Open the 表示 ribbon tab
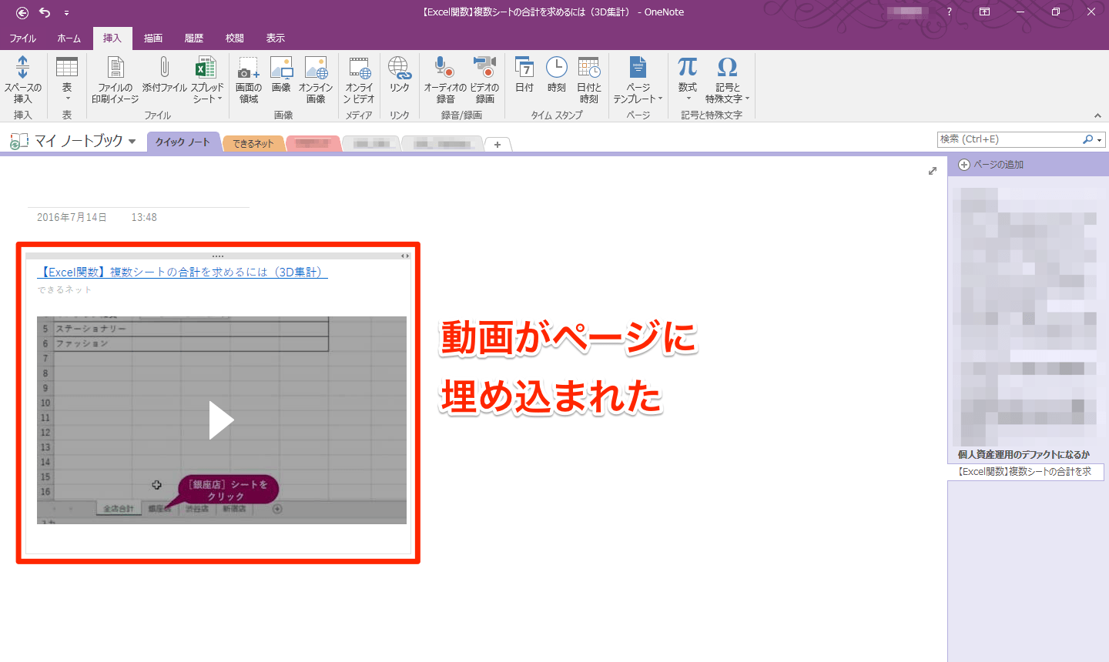The height and width of the screenshot is (662, 1109). coord(276,38)
